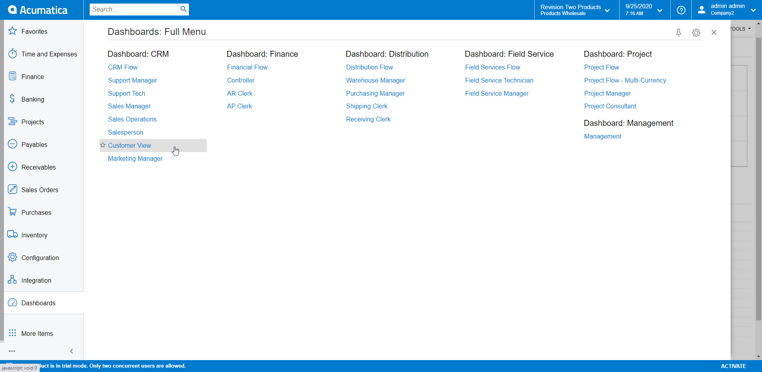Click the Purchases shopping cart icon
This screenshot has width=762, height=372.
coord(13,212)
